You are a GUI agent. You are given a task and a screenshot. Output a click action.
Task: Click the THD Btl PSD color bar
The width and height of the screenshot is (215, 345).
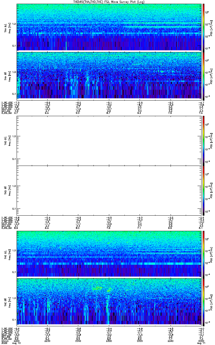[204, 190]
